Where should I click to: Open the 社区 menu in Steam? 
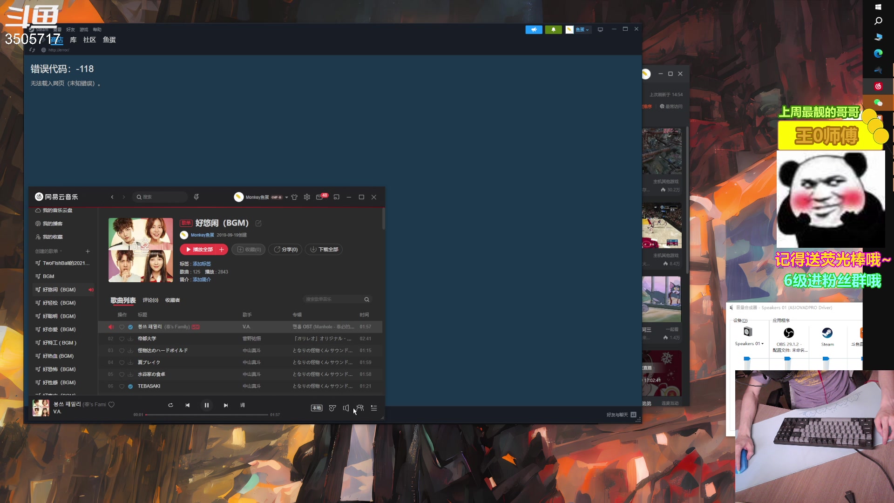89,40
